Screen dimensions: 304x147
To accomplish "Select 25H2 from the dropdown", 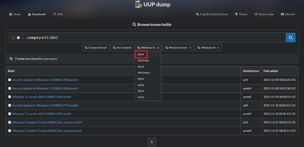I will click(148, 67).
